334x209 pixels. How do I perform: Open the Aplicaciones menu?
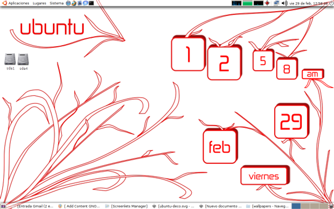point(19,3)
